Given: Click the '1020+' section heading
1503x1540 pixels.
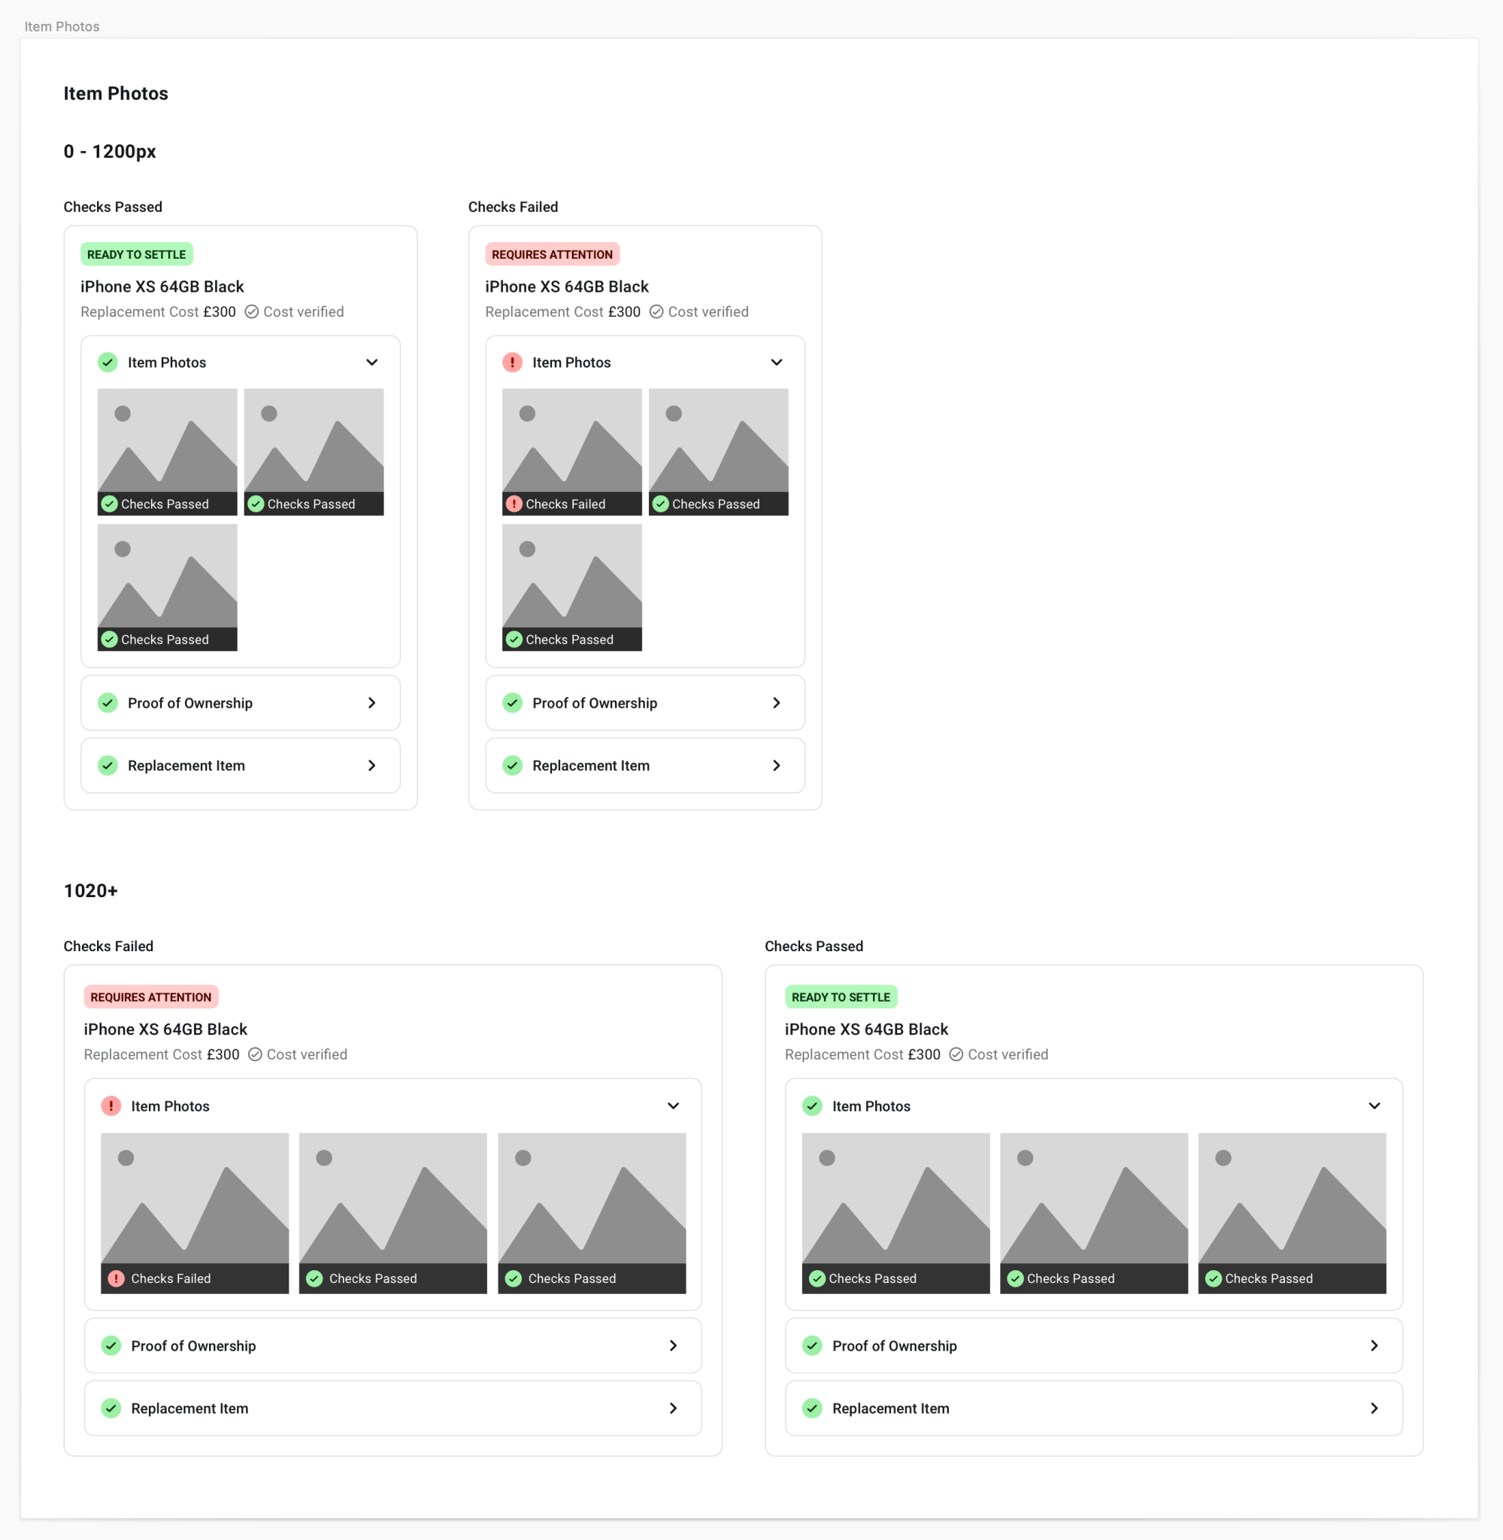Looking at the screenshot, I should point(91,891).
